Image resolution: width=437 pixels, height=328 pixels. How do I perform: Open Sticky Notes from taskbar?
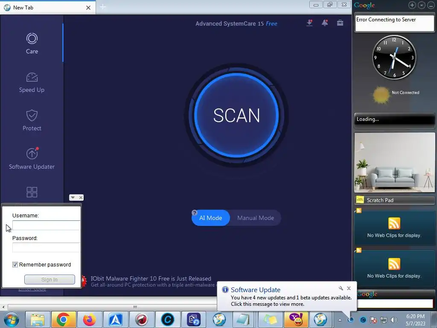coord(270,319)
